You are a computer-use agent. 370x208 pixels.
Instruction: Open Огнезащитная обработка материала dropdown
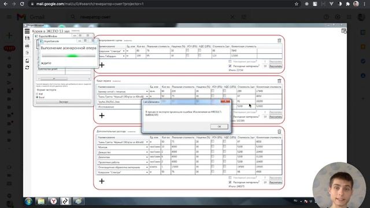point(147,168)
